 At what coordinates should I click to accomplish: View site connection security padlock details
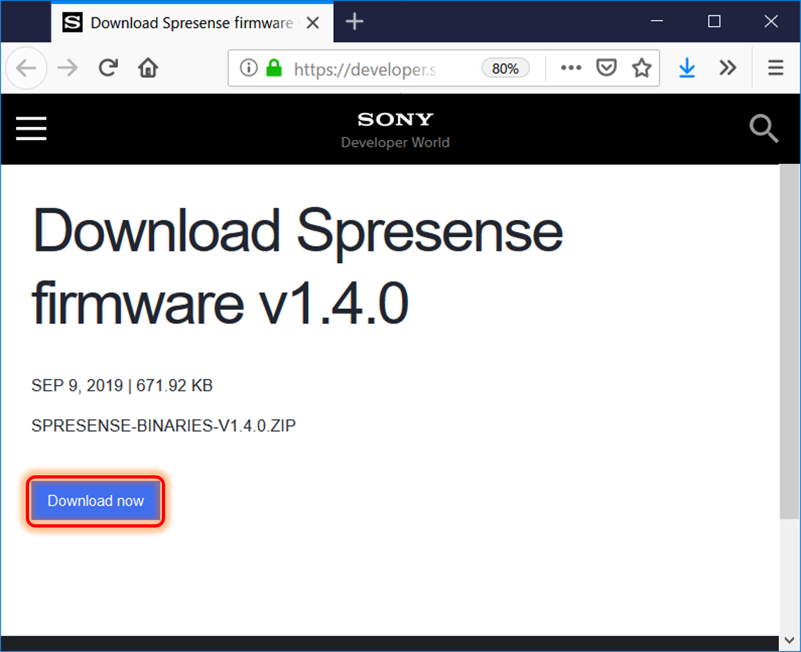(273, 68)
